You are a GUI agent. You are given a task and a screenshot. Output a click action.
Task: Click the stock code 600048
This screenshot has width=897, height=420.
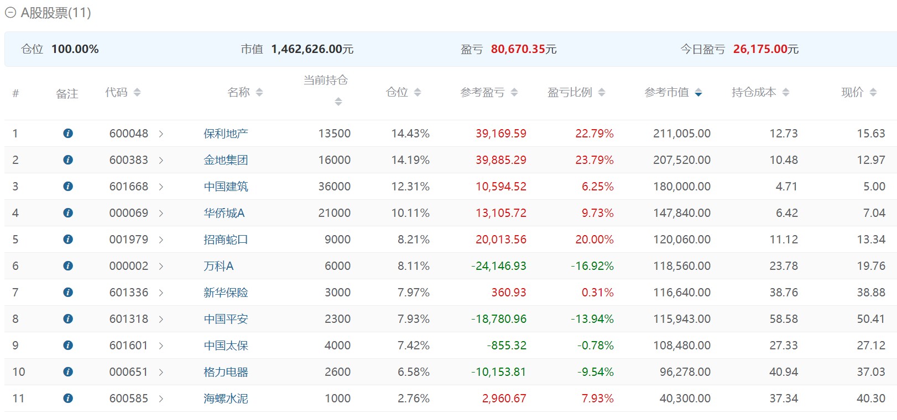(x=129, y=134)
